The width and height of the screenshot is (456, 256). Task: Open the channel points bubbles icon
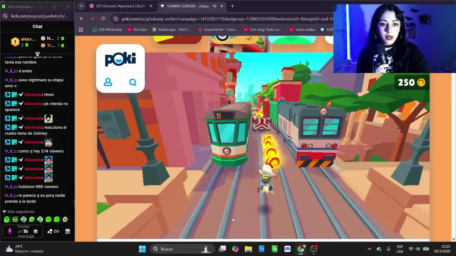tap(50, 231)
